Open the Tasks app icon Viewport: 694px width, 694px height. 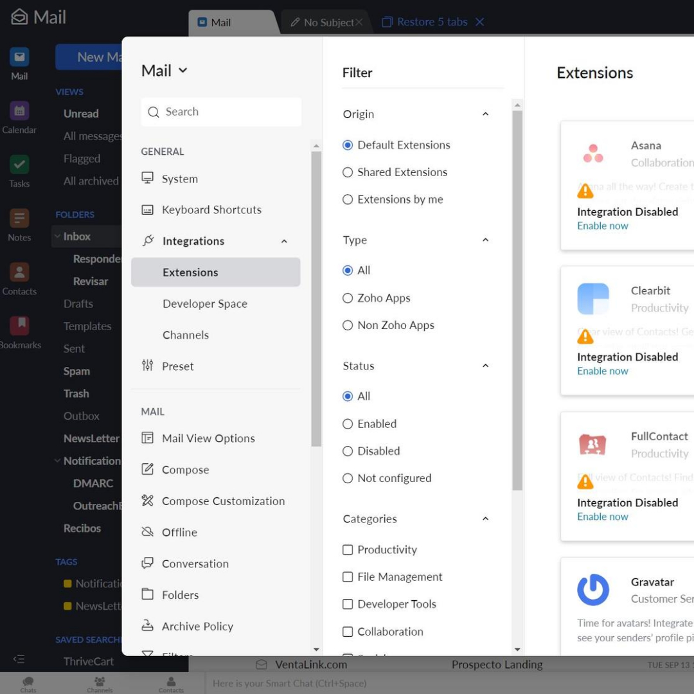19,165
